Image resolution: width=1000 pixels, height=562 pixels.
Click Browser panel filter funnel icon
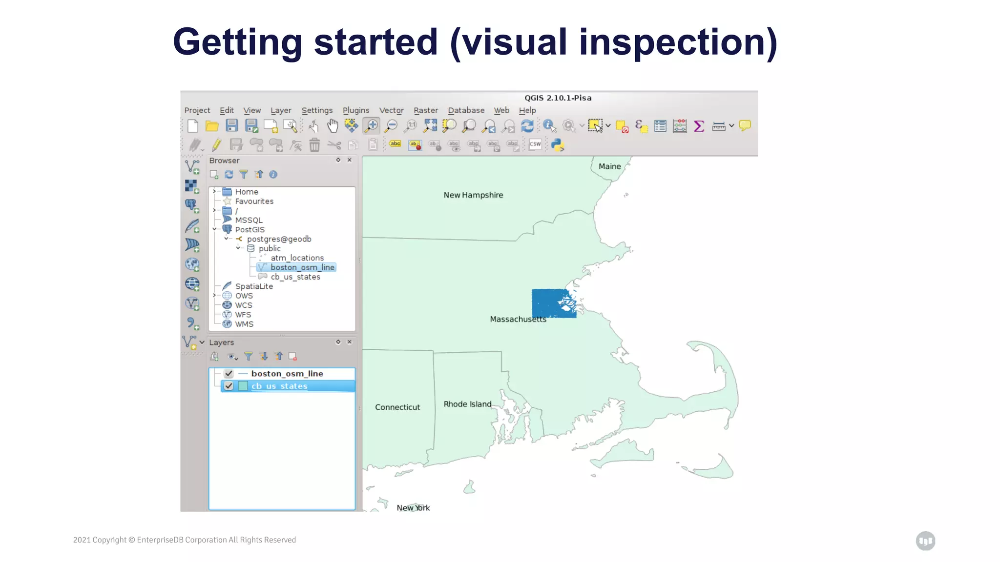(244, 174)
